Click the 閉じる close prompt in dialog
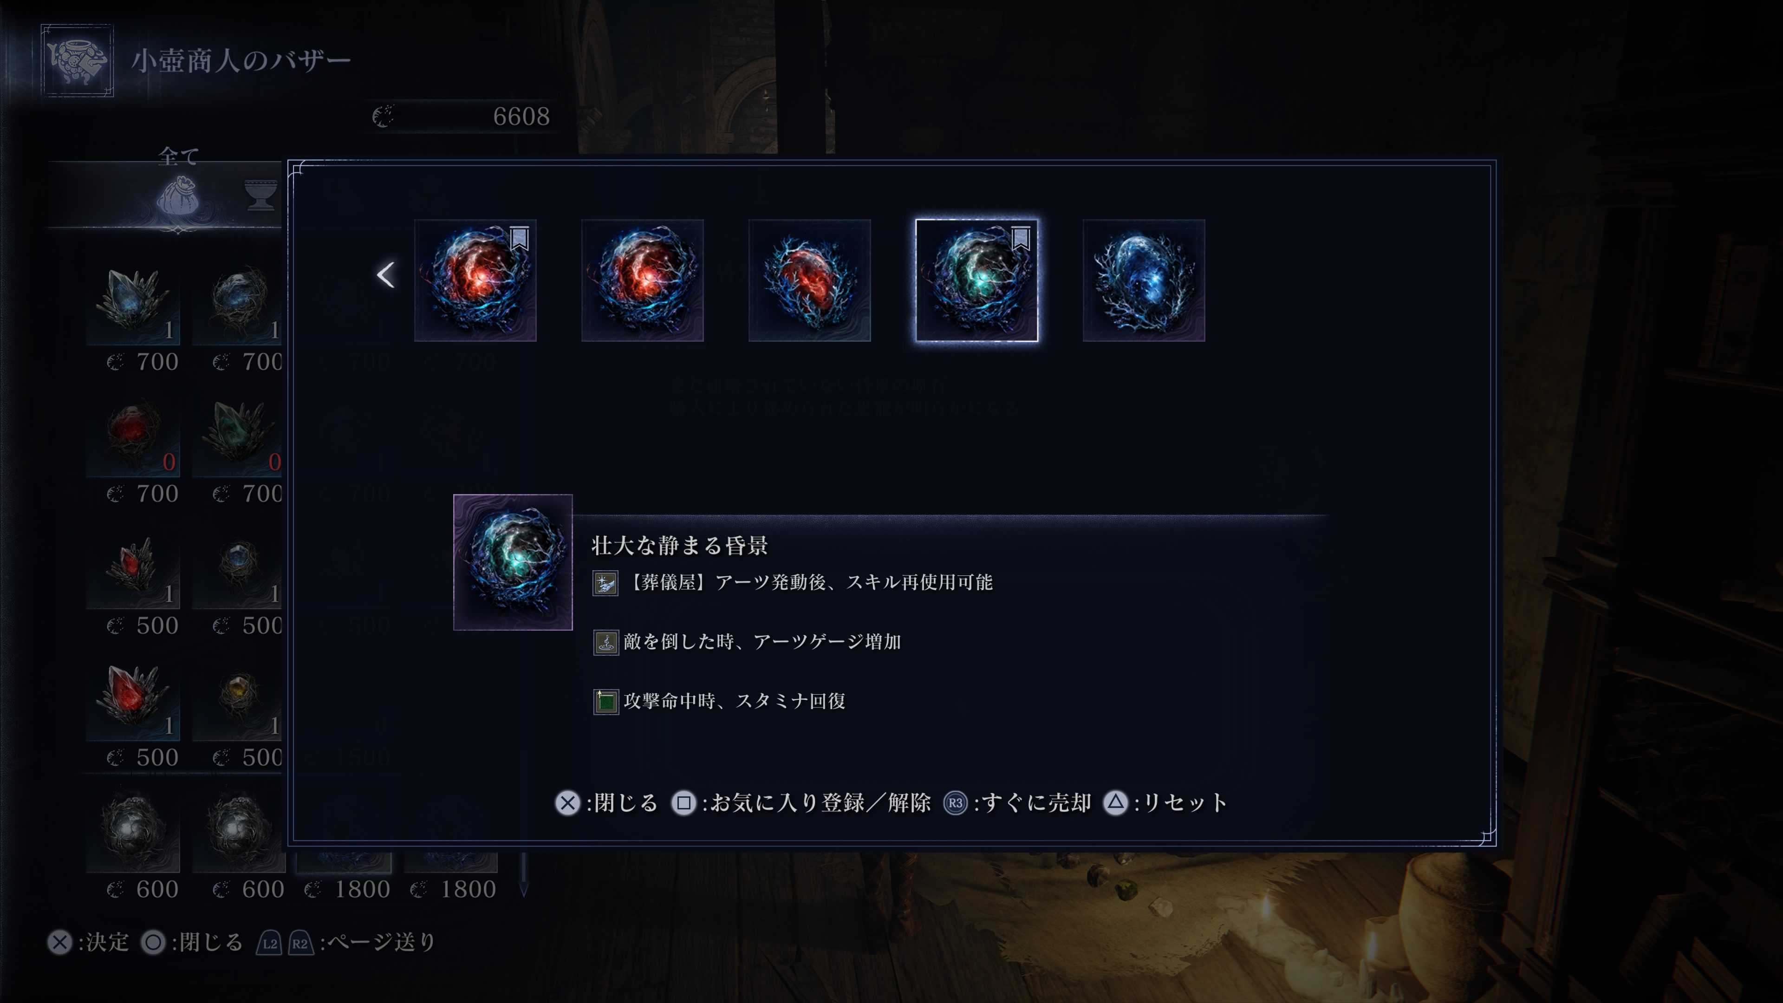The width and height of the screenshot is (1783, 1003). 606,803
